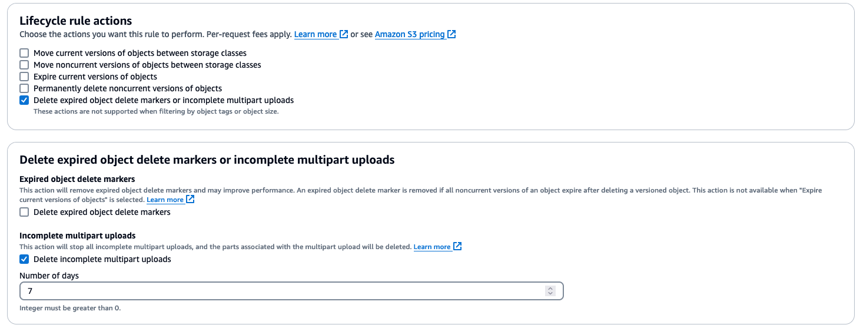Tick Expire current versions of objects
The width and height of the screenshot is (860, 328).
pos(24,77)
